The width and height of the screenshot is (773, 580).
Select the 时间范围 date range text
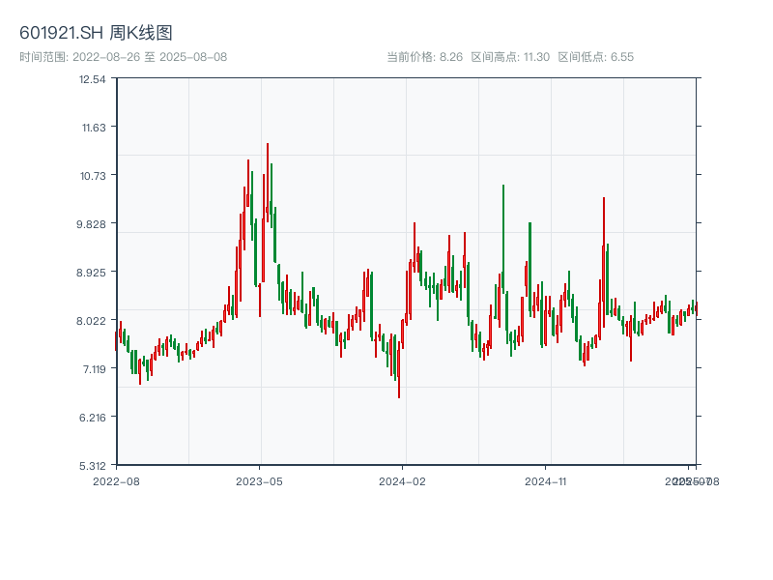[x=124, y=57]
